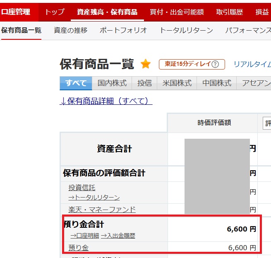The image size is (271, 258).
Task: Open the ポートフォリオ sub-tab
Action: click(123, 30)
